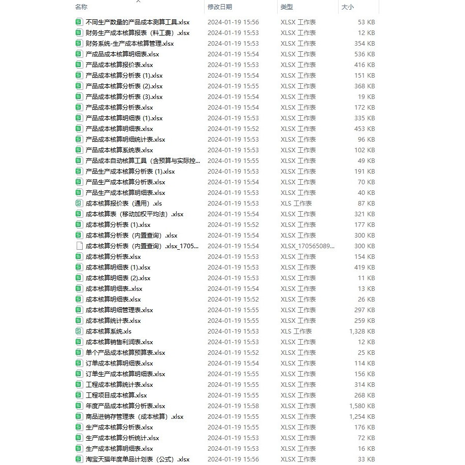
Task: Select file name 生产成本核算分析表.xlsx
Action: point(119,427)
